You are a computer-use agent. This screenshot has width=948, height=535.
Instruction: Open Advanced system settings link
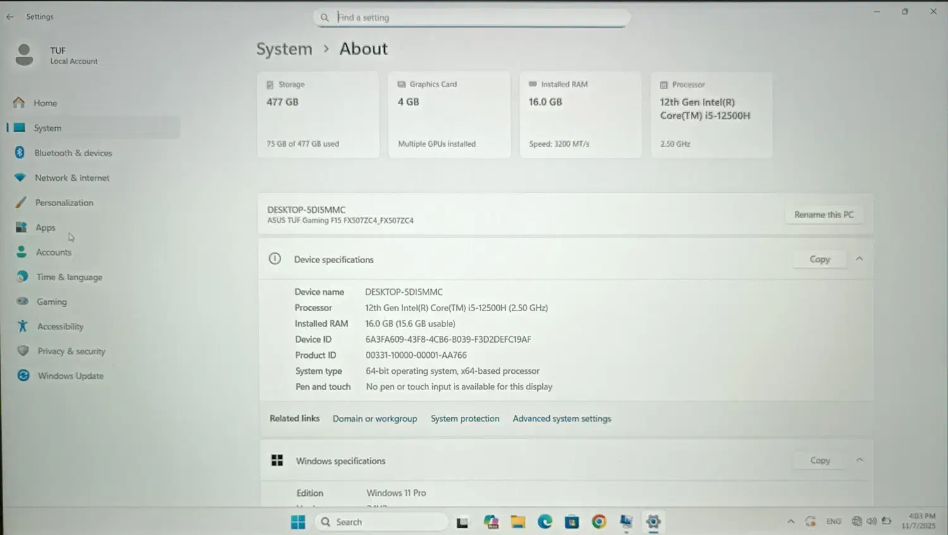click(x=562, y=419)
